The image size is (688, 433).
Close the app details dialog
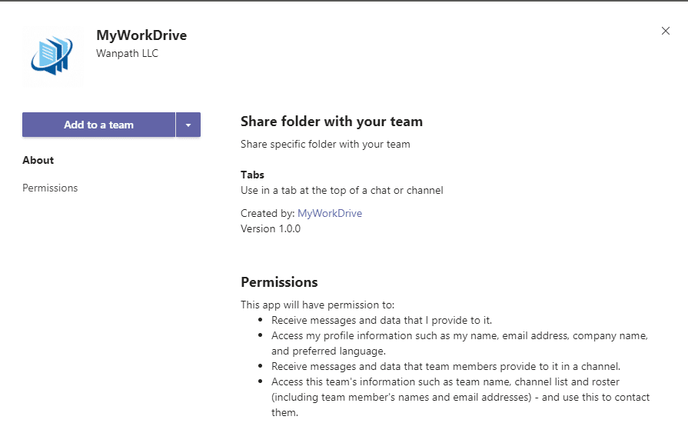click(666, 31)
